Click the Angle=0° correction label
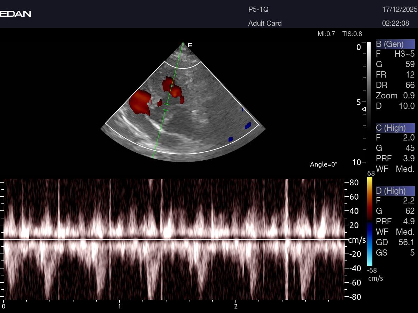Viewport: 418px width, 313px height. pos(324,164)
